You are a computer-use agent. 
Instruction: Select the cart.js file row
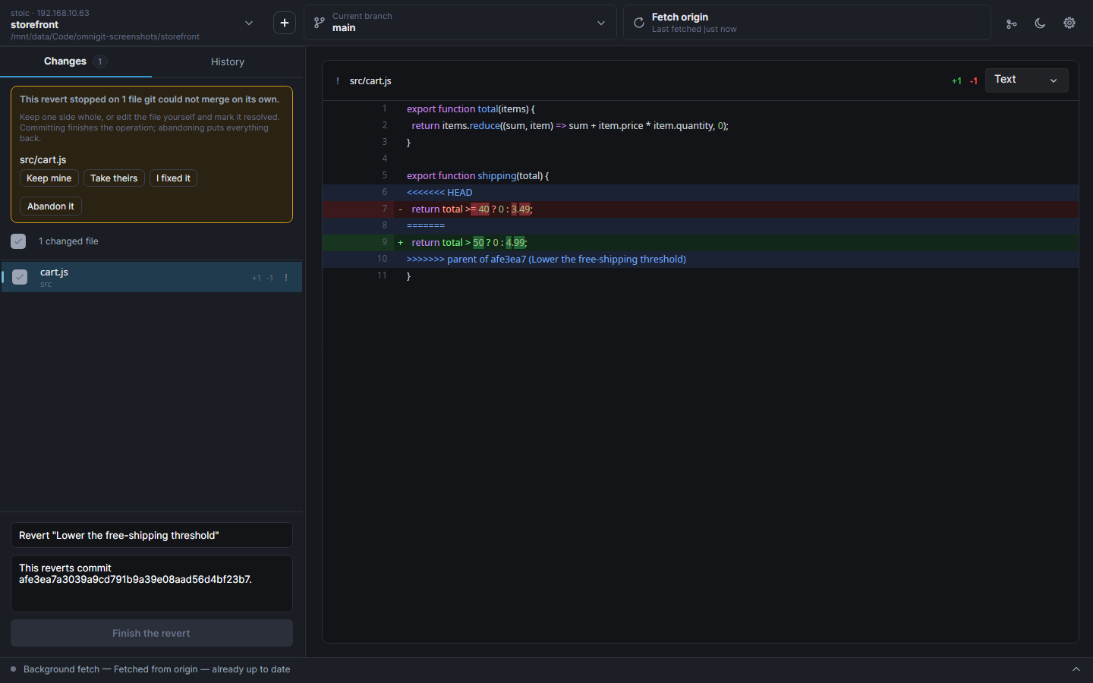(152, 277)
